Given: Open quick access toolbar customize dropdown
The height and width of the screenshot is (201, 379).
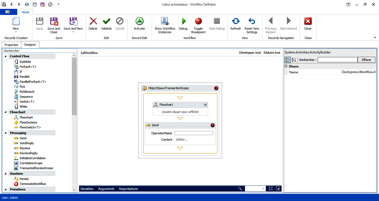Looking at the screenshot, I should click(59, 4).
